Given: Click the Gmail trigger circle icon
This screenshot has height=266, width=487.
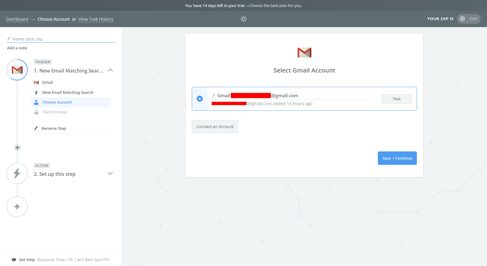Looking at the screenshot, I should click(x=17, y=70).
